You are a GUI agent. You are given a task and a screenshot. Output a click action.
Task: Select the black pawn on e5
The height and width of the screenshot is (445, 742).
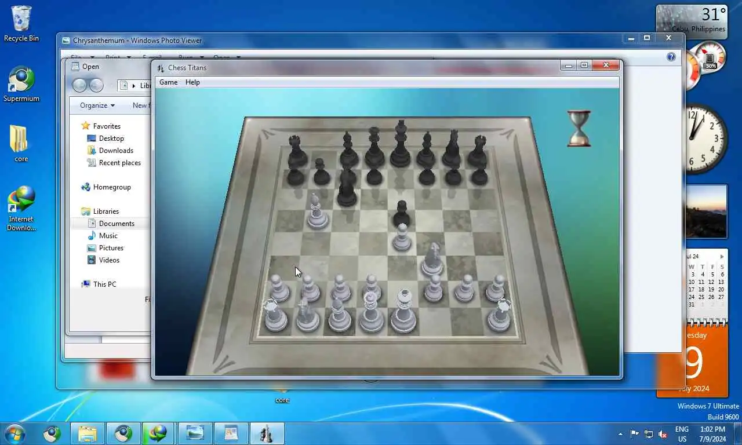[x=401, y=214]
